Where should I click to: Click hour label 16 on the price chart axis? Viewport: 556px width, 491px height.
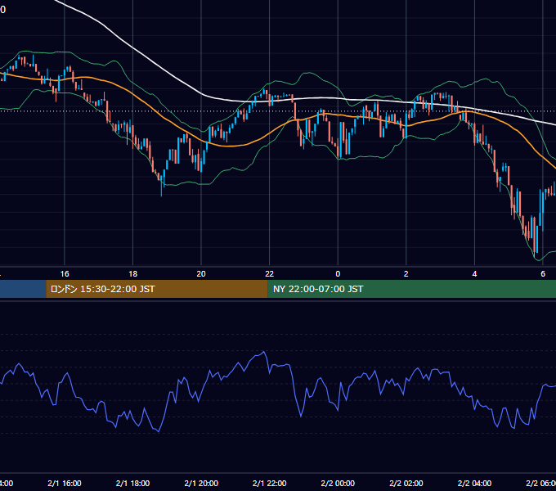[x=65, y=274]
